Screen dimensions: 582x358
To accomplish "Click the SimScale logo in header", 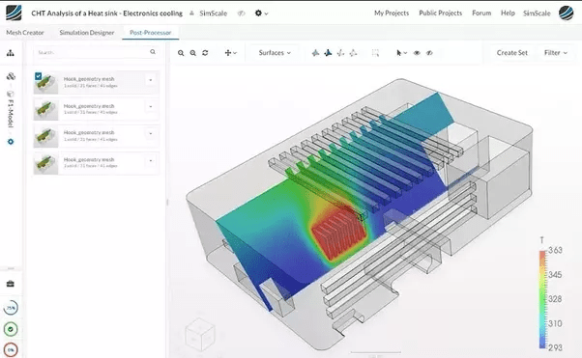I will coord(14,13).
